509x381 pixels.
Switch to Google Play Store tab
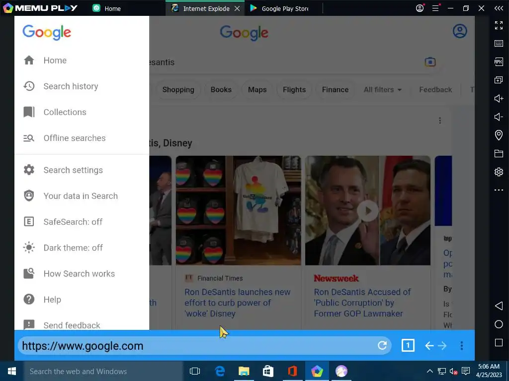click(279, 8)
